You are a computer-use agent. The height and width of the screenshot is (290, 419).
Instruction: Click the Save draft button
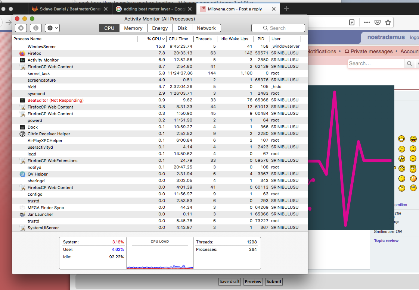click(x=230, y=281)
